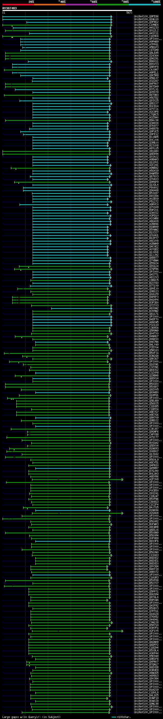Select the query name AV387483
This screenshot has height=719, width=163.
[x=9, y=8]
